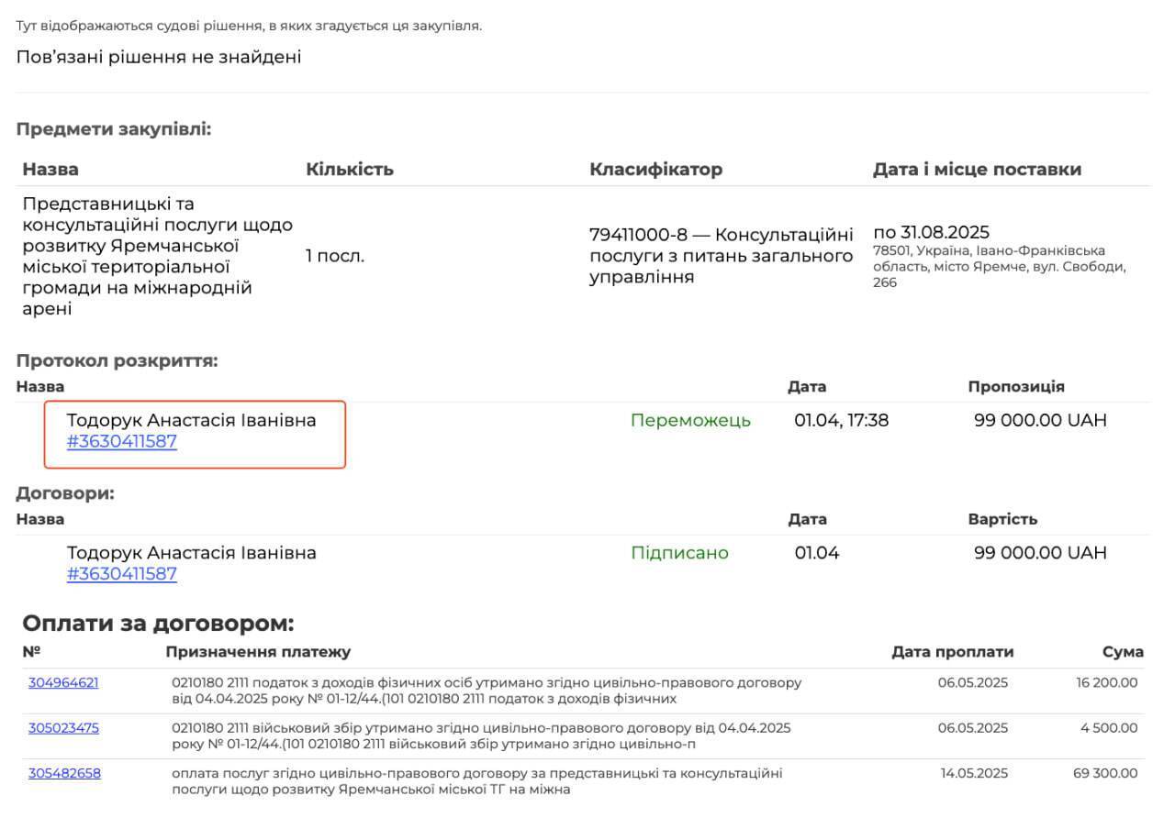Open payment number 305023475
This screenshot has width=1175, height=829.
[63, 728]
